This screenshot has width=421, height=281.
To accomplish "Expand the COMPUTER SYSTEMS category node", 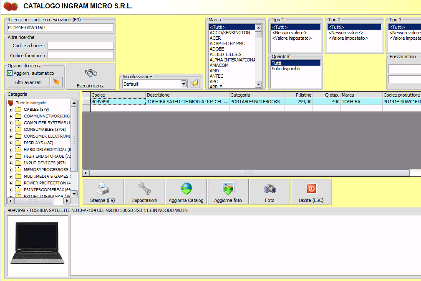I will (x=10, y=123).
